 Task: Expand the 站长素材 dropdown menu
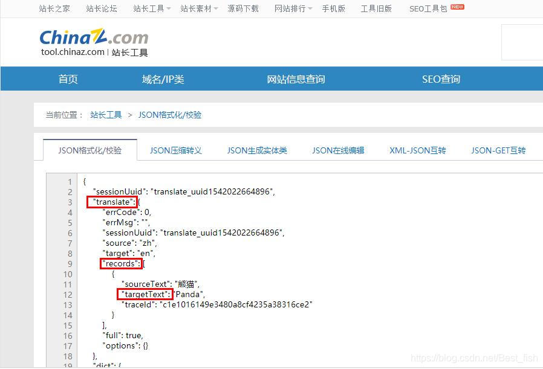click(x=199, y=8)
